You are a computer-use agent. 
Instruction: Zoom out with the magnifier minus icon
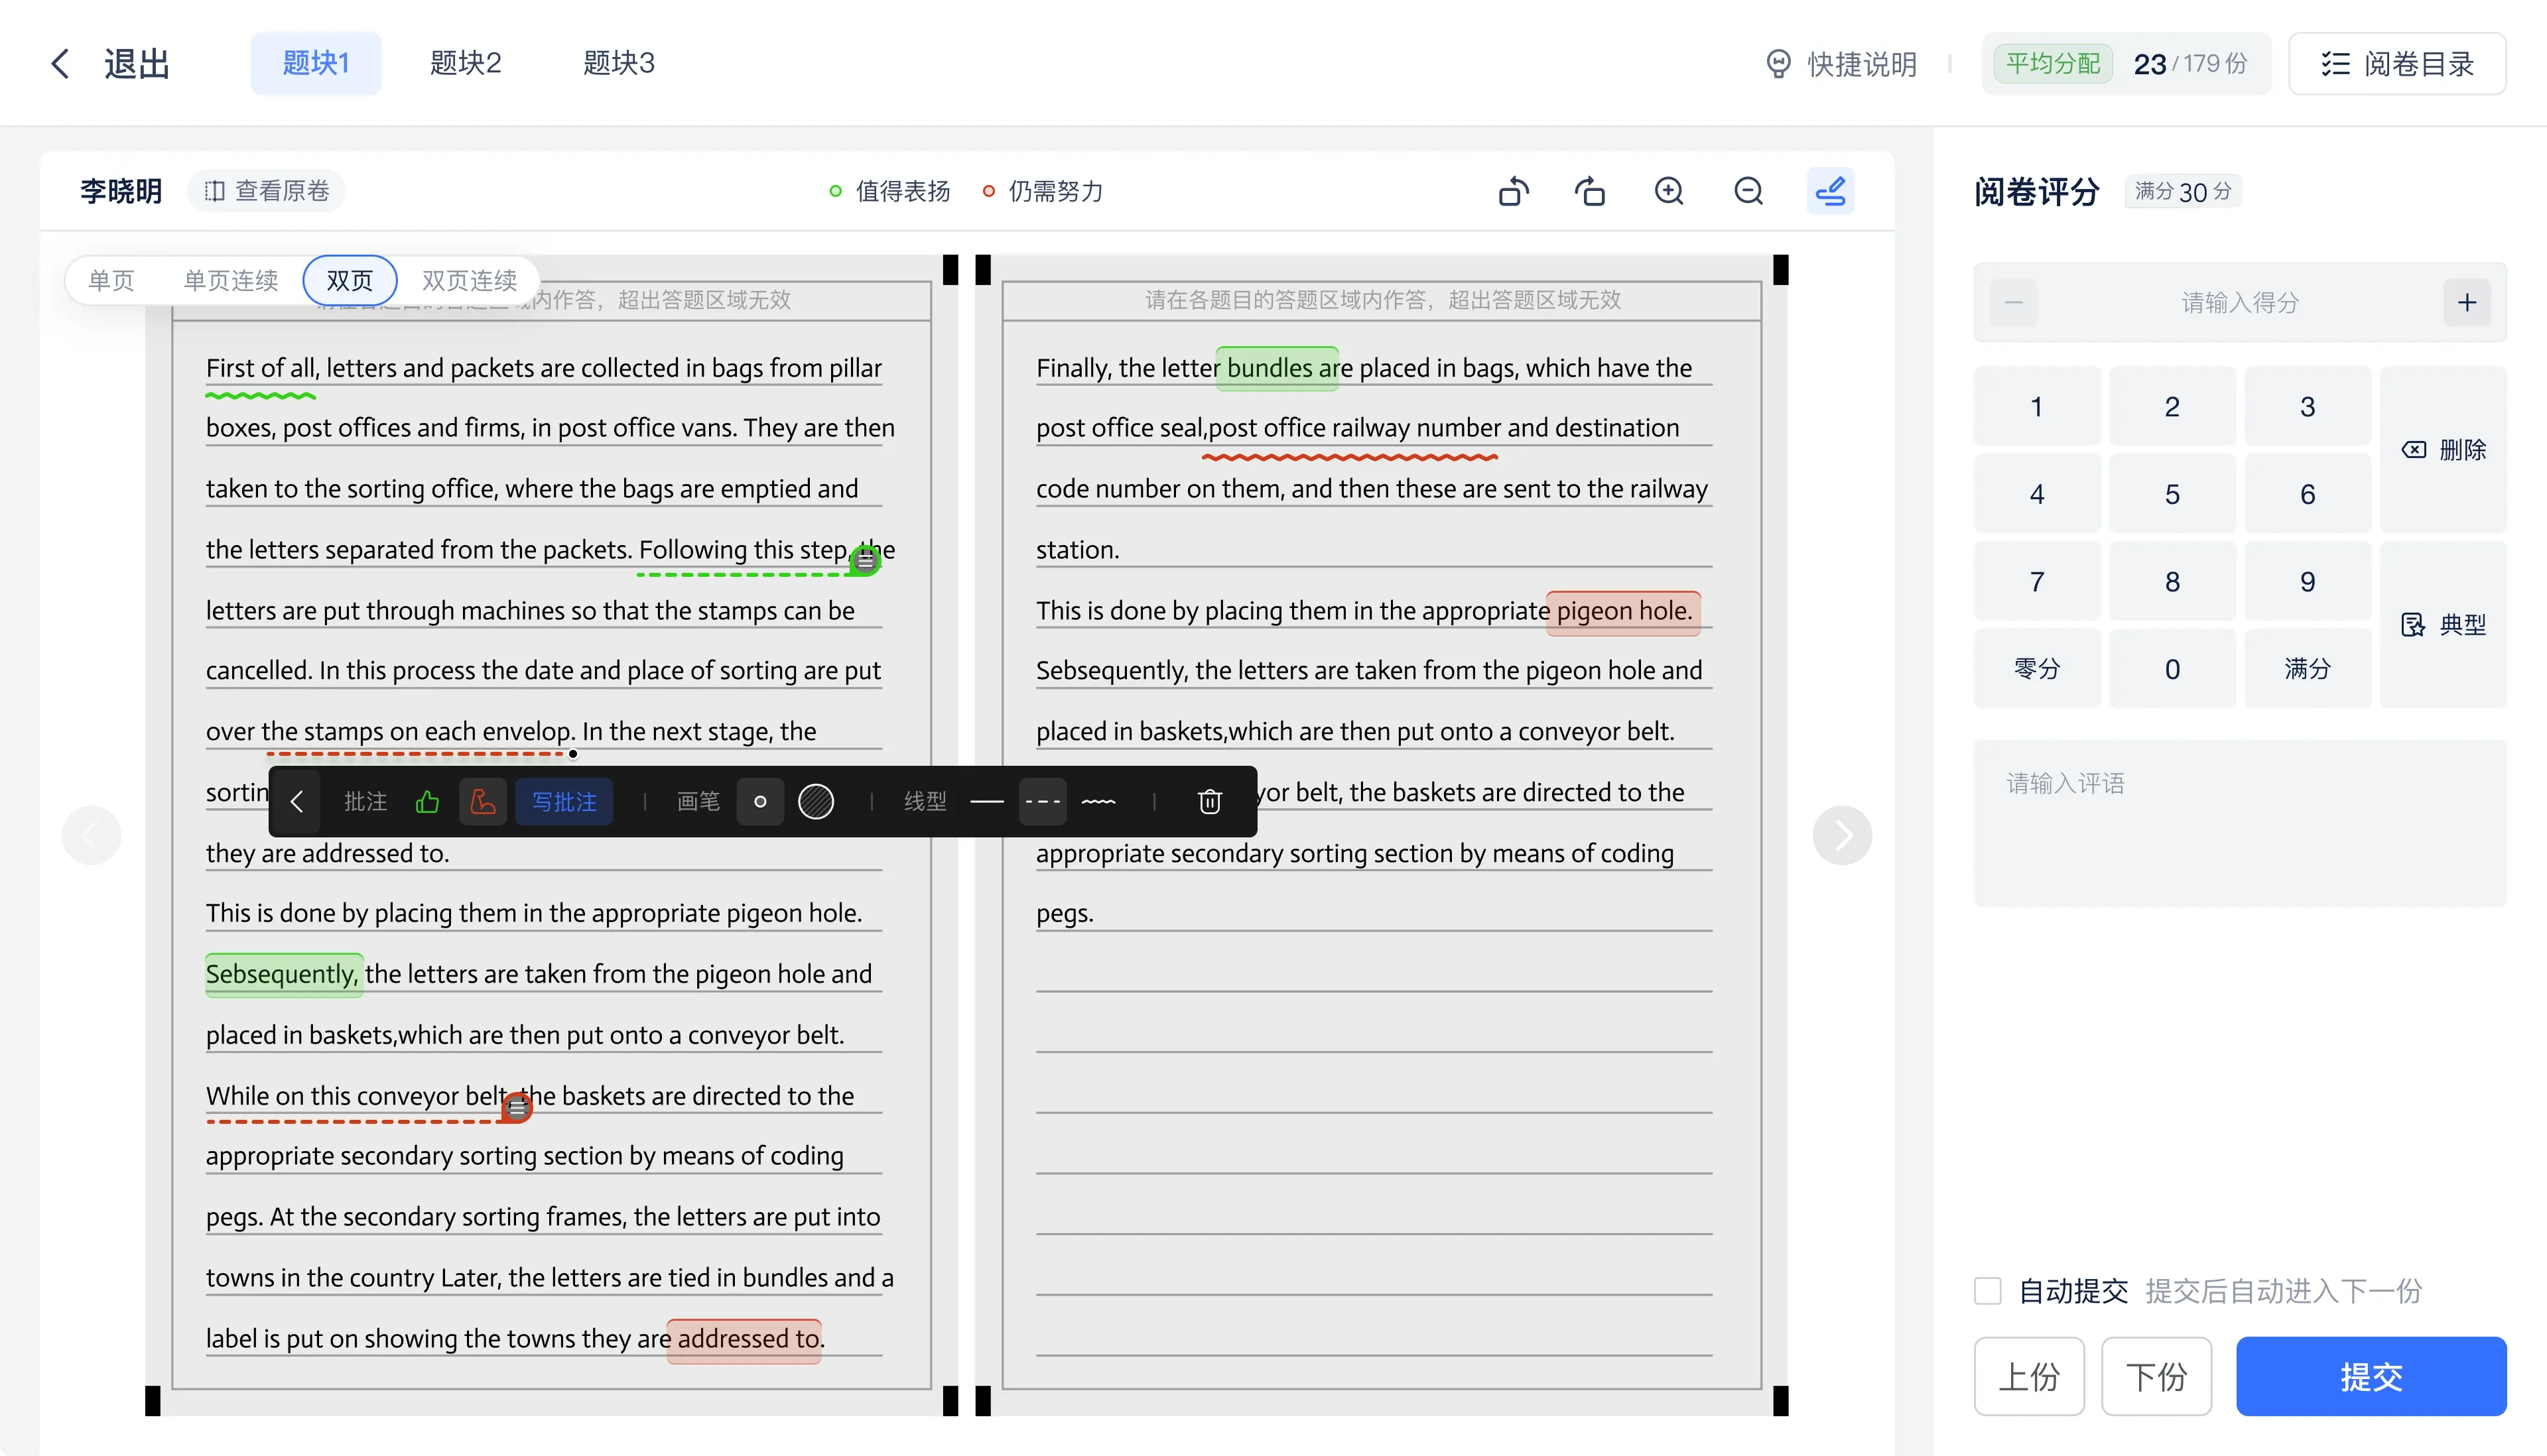[x=1748, y=191]
